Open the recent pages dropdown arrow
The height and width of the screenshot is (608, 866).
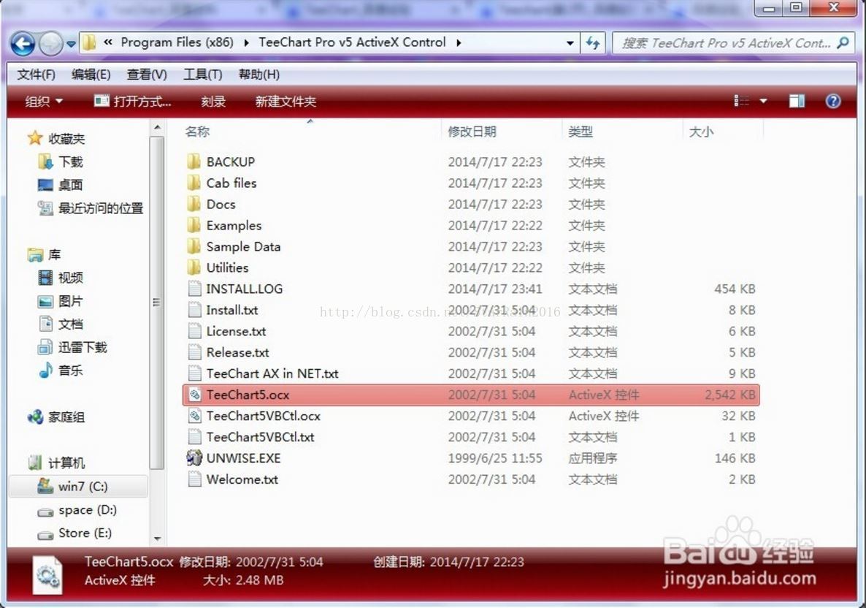click(x=72, y=44)
